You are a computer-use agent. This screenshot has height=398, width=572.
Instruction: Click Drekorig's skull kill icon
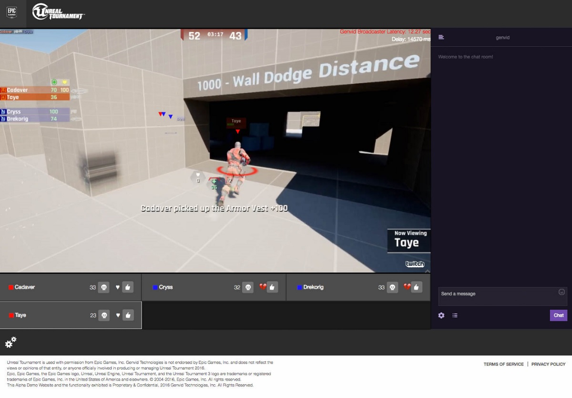[392, 287]
